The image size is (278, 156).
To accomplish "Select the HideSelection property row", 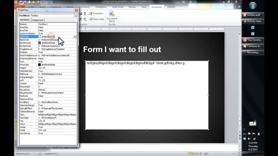I will pos(48,71).
